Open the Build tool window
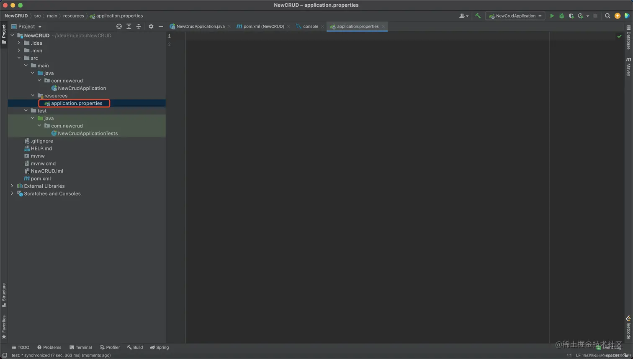The image size is (633, 359). coord(135,347)
